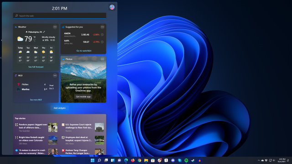
Task: Open Weather widget more options menu
Action: click(55, 27)
